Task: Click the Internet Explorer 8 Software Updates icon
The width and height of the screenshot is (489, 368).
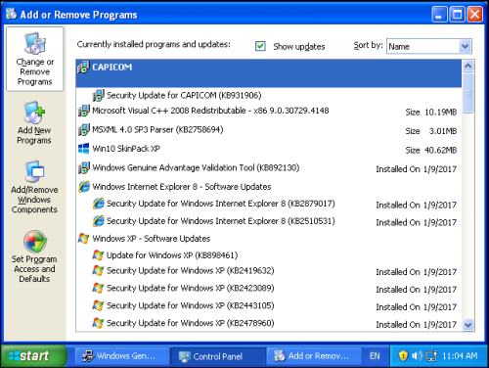Action: pos(84,187)
